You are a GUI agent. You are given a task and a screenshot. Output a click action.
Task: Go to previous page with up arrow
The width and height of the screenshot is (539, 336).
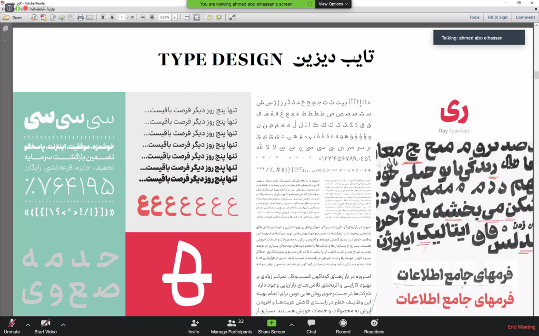pos(103,17)
